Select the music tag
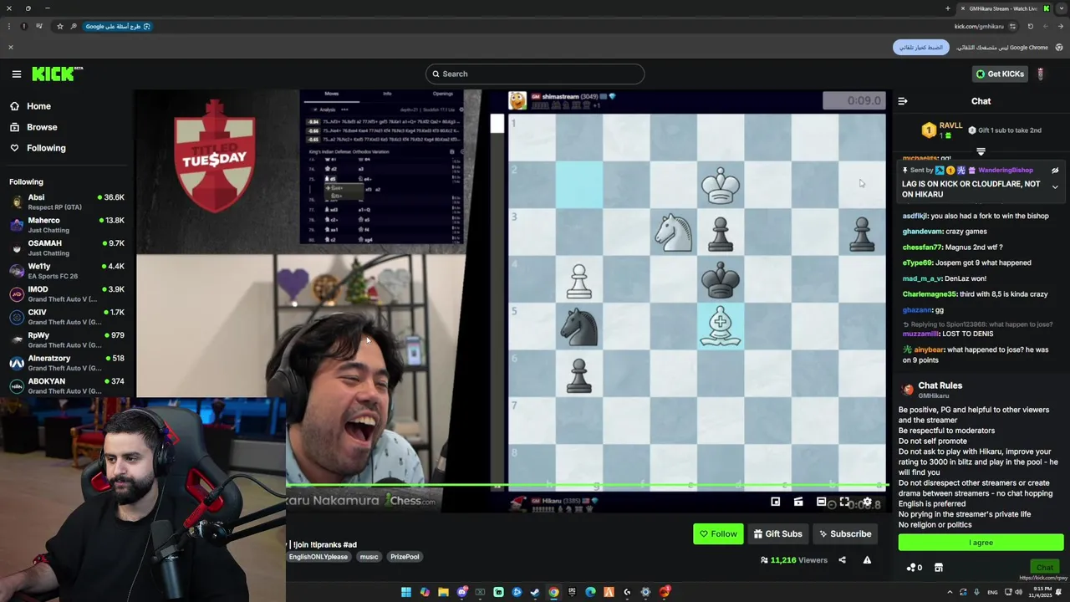The width and height of the screenshot is (1070, 602). point(369,557)
